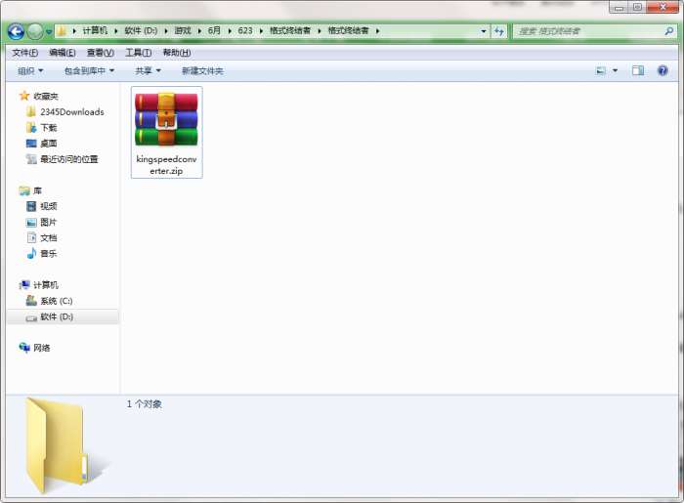The width and height of the screenshot is (684, 503).
Task: Open the 帮助(H) menu
Action: [x=177, y=53]
